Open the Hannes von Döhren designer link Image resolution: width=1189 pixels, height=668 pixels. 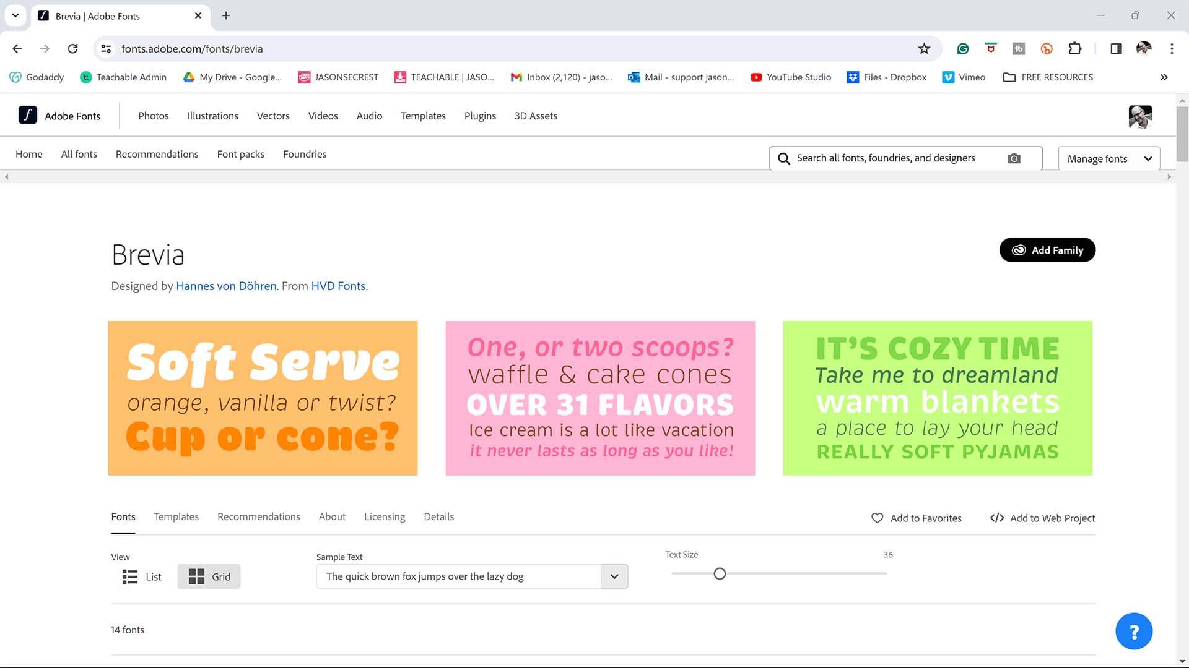click(226, 286)
